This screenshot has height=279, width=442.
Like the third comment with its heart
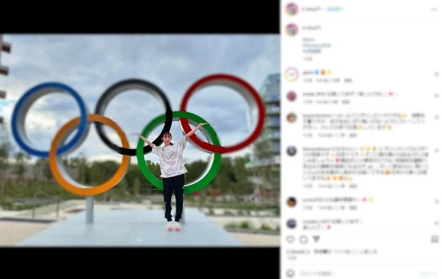(437, 117)
